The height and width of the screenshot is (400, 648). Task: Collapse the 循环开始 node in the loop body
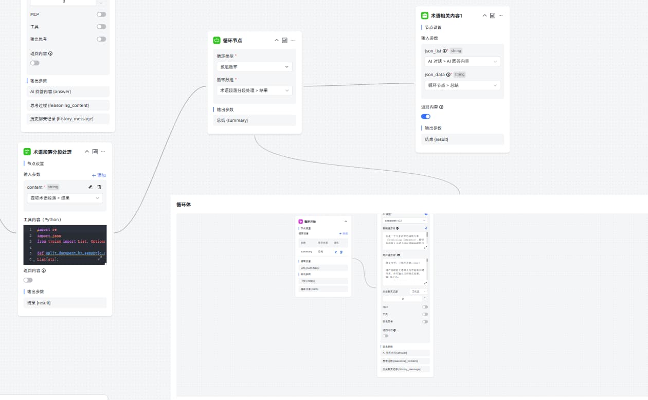346,221
